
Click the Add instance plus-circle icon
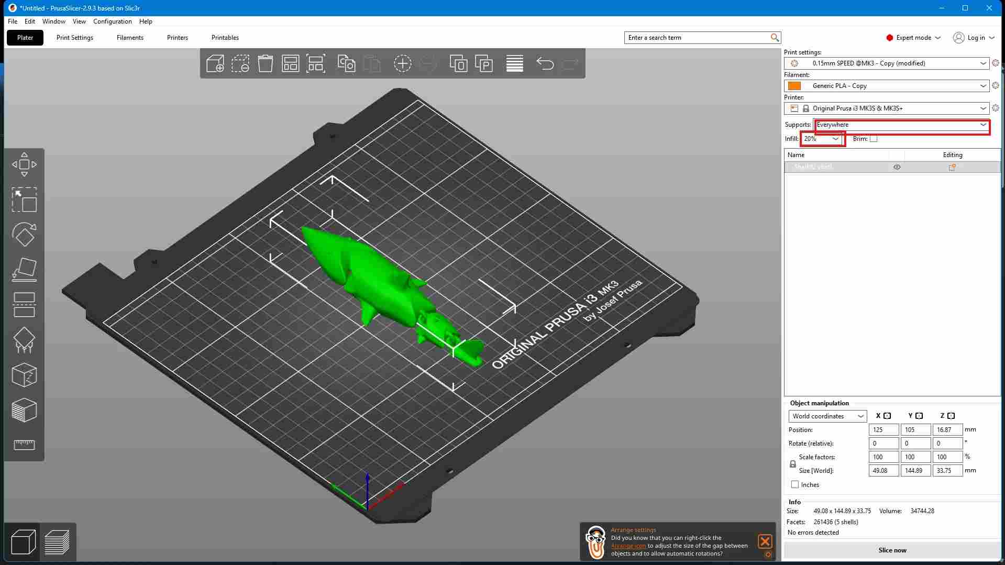coord(402,64)
